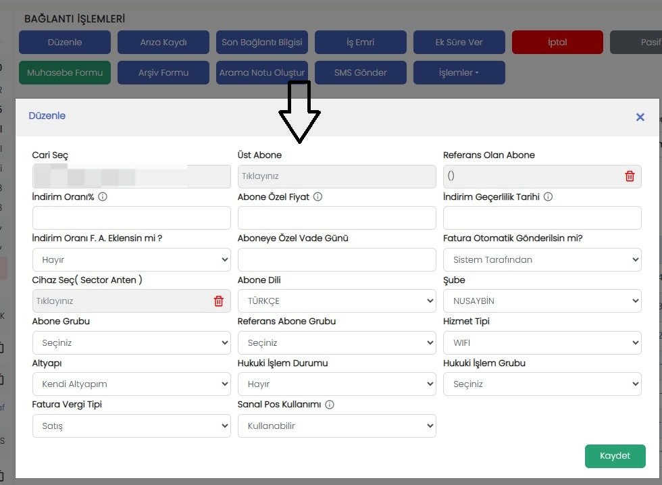Open the İşlemler dropdown button
662x485 pixels.
tap(459, 72)
